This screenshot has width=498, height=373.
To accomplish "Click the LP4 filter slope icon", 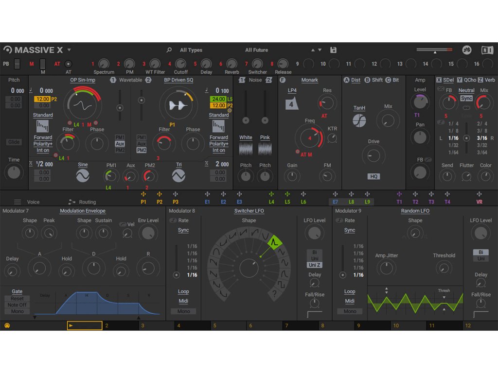I will 292,104.
